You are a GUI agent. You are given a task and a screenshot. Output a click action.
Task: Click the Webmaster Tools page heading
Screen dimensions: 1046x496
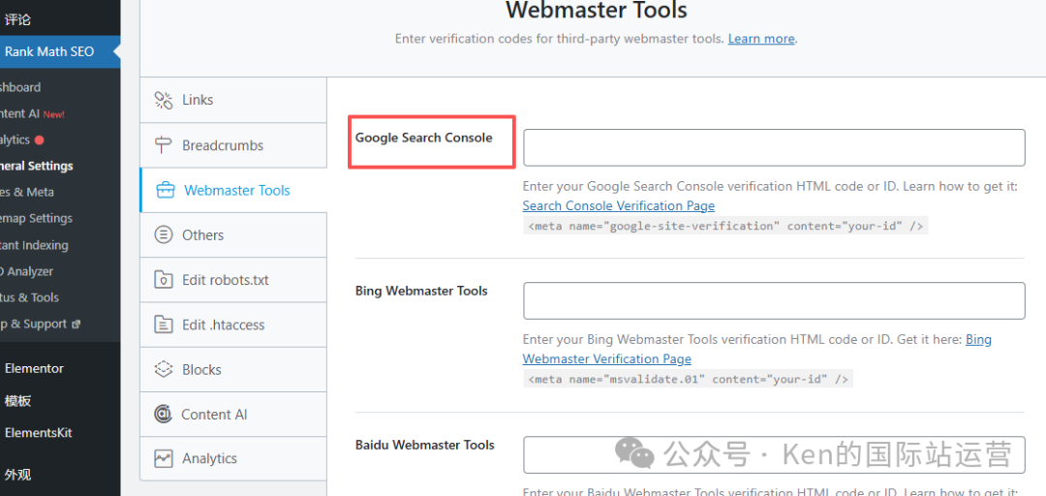click(x=597, y=11)
